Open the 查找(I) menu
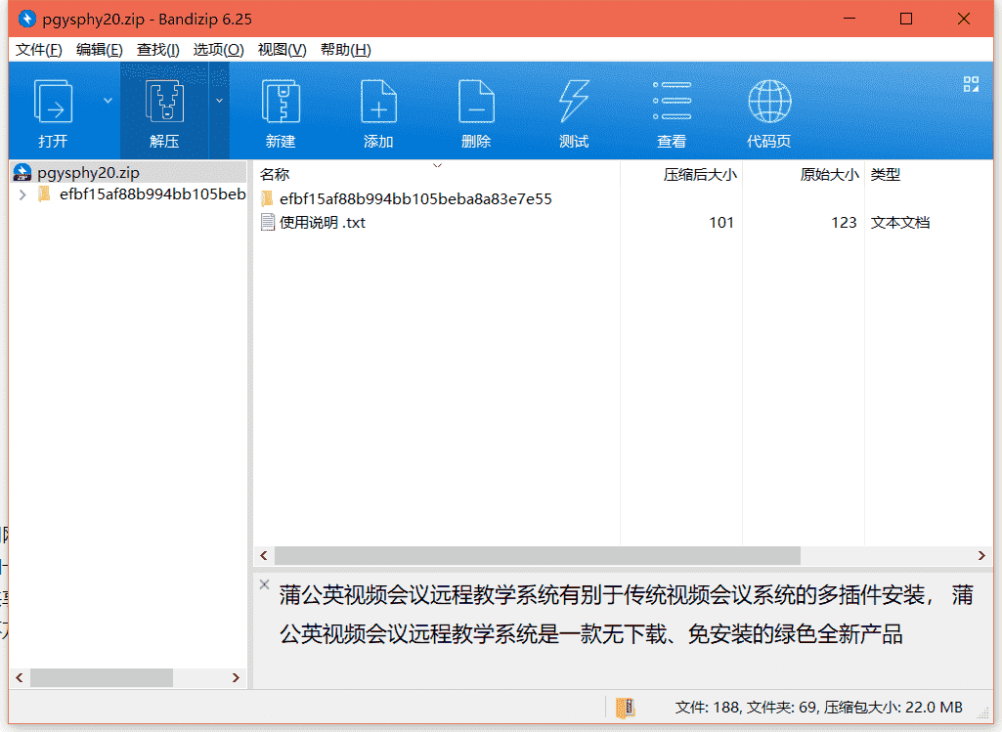Image resolution: width=1002 pixels, height=732 pixels. [157, 50]
